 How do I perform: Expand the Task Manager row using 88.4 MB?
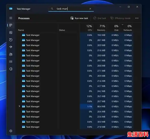coord(19,106)
